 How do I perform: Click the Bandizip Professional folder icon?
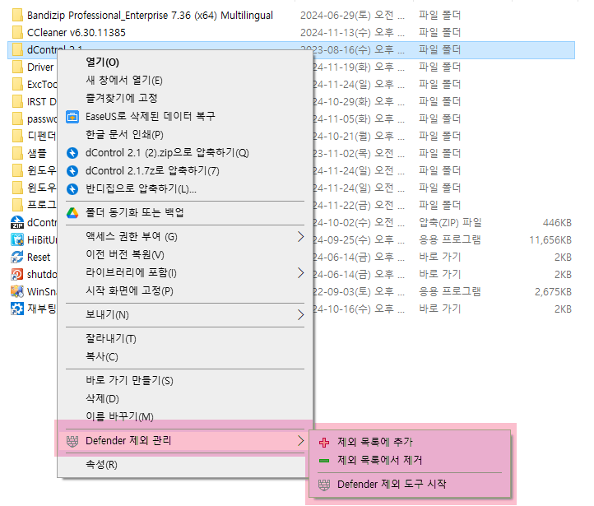pos(17,15)
